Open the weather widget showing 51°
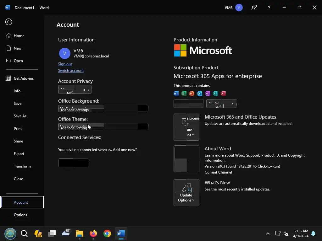The image size is (322, 241). point(66,233)
